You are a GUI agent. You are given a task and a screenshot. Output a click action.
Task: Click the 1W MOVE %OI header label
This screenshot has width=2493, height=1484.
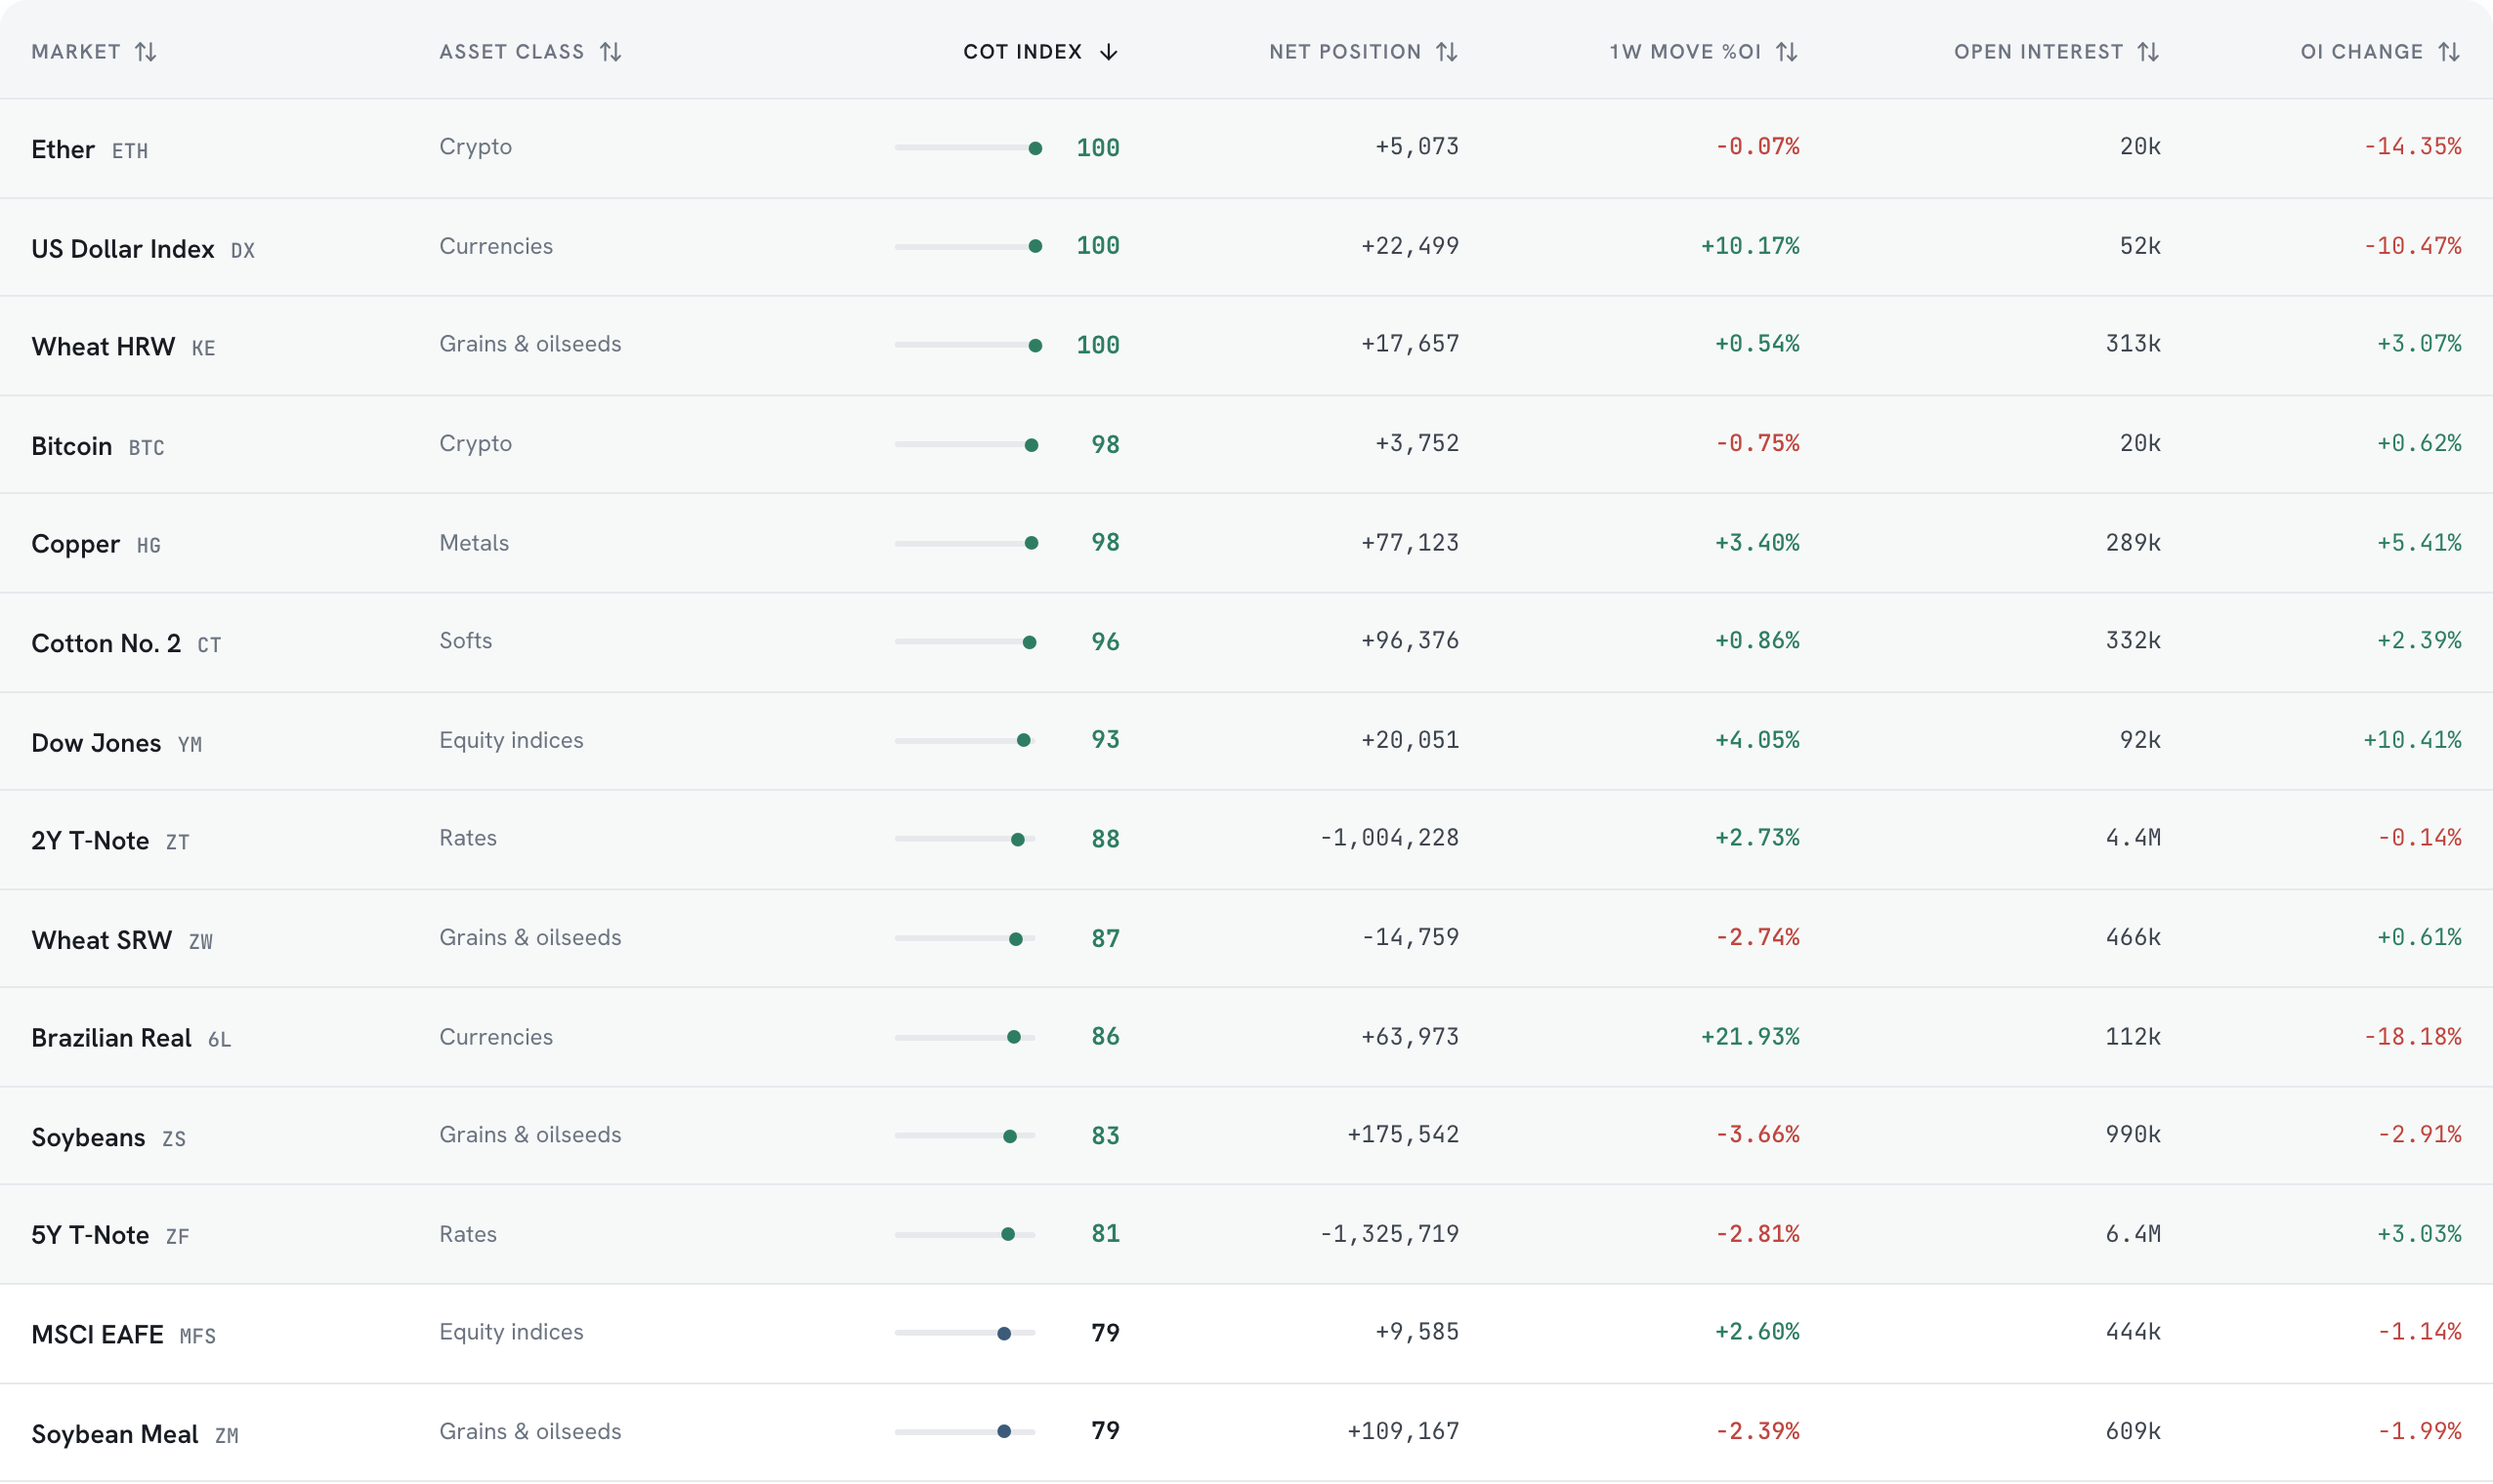click(1686, 52)
